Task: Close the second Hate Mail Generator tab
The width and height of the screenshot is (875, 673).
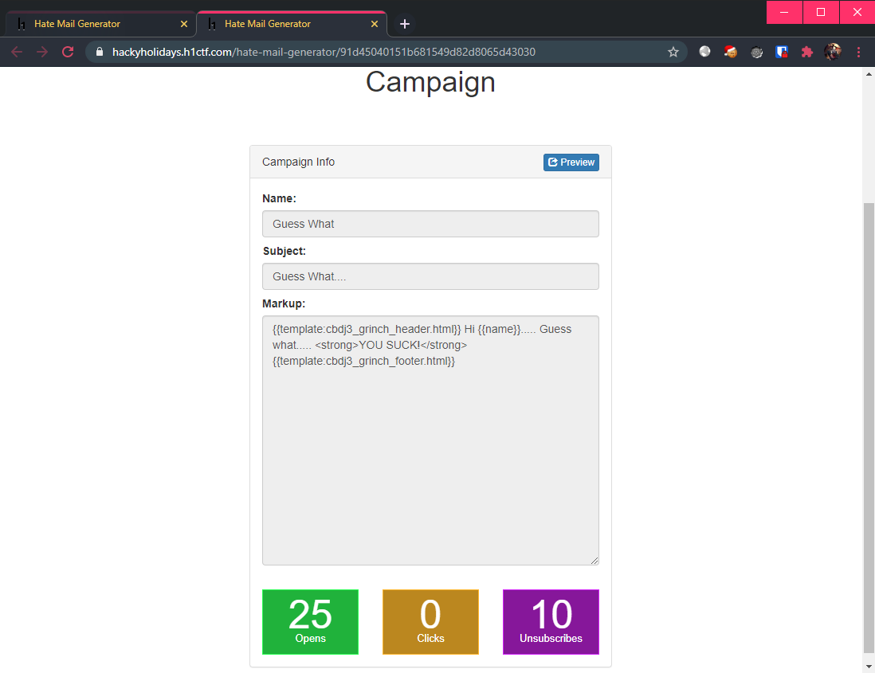Action: [375, 24]
